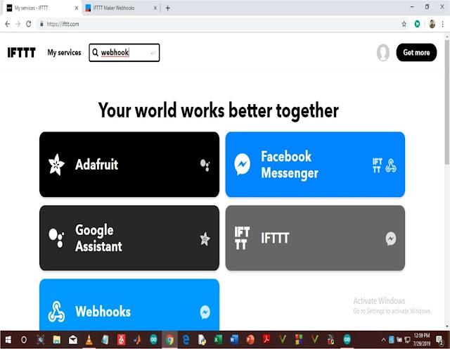Open Microsoft Edge from the taskbar
450x349 pixels.
pyautogui.click(x=186, y=340)
